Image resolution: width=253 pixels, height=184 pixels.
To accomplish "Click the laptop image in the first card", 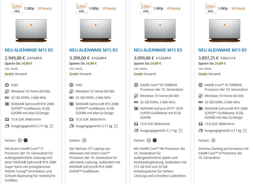I will pyautogui.click(x=31, y=30).
